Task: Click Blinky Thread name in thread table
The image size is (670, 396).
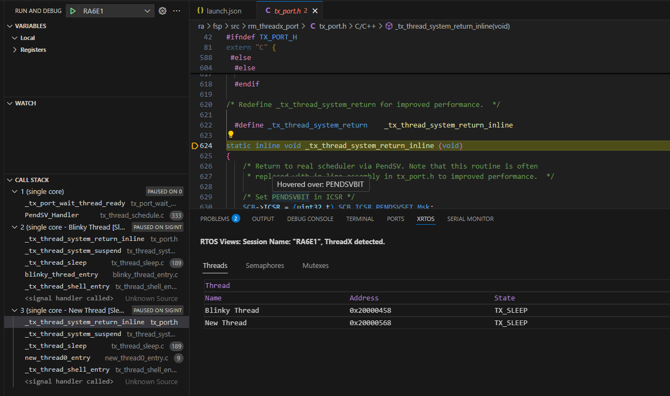Action: (x=232, y=310)
